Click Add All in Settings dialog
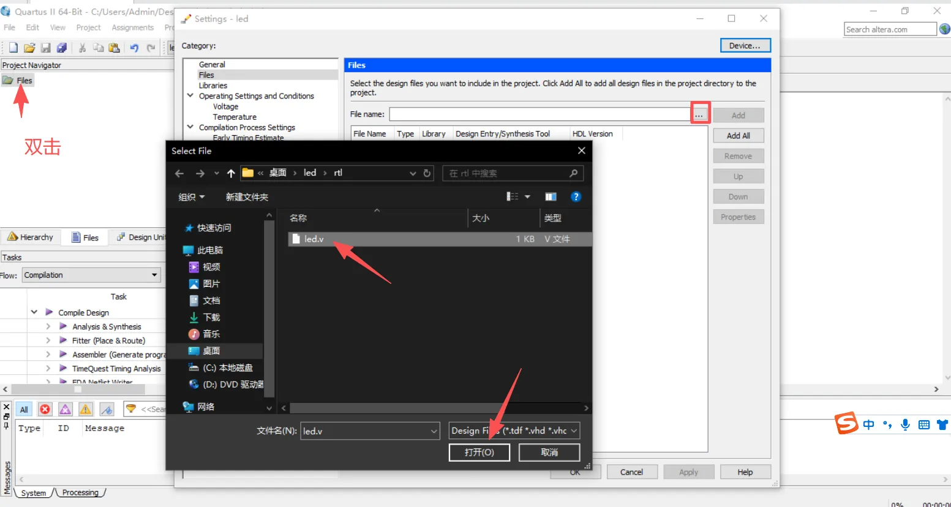Screen dimensions: 951x507 pos(739,136)
